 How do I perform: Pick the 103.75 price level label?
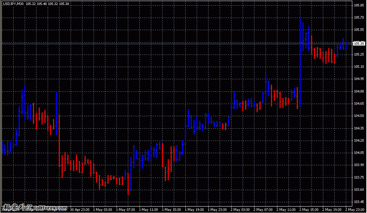point(359,177)
